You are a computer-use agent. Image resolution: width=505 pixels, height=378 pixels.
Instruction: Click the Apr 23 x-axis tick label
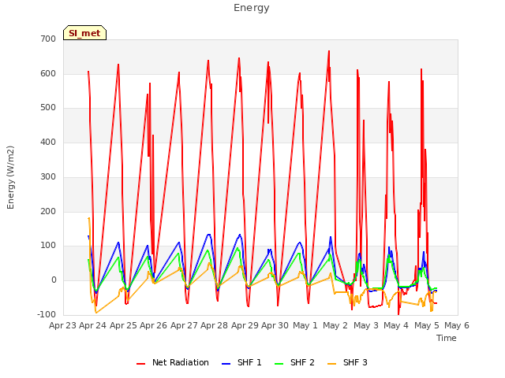click(62, 325)
